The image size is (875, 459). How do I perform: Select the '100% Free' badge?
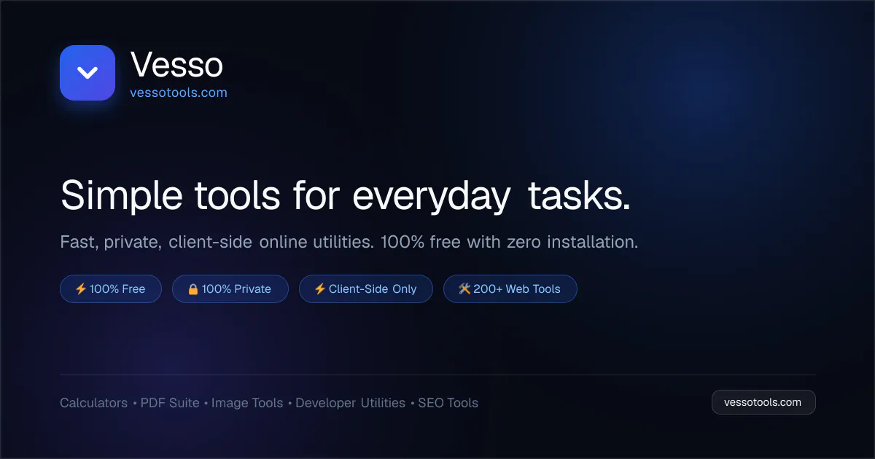click(x=111, y=289)
